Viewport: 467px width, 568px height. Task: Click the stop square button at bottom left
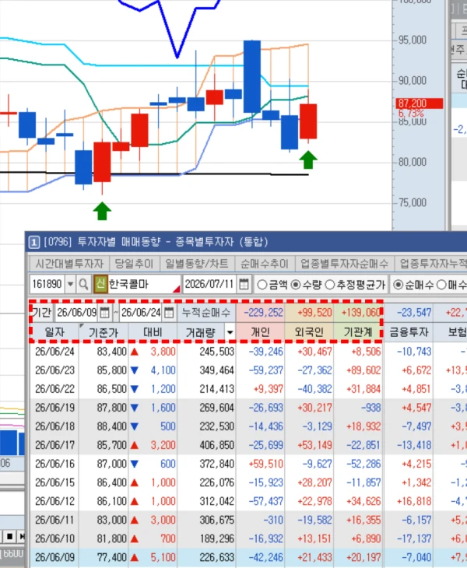point(10,536)
